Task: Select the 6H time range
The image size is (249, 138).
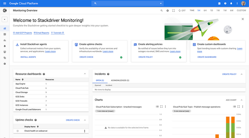Action: tap(205, 11)
